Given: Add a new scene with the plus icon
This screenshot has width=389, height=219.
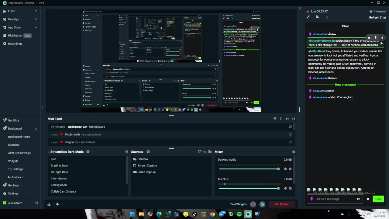Looking at the screenshot, I should click(88, 152).
